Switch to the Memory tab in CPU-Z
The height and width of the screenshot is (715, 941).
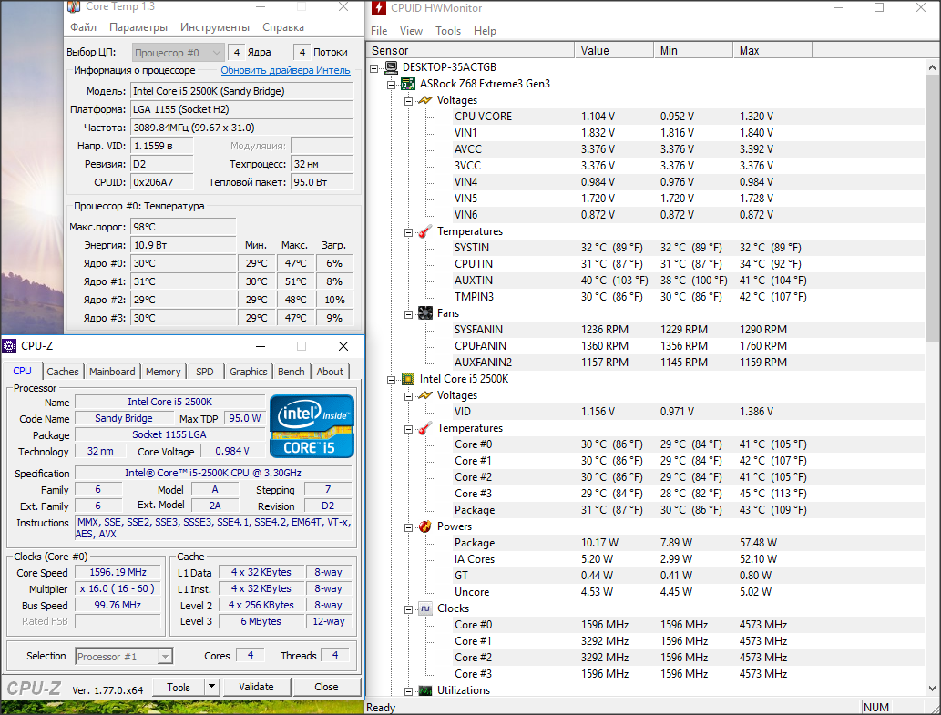coord(163,372)
